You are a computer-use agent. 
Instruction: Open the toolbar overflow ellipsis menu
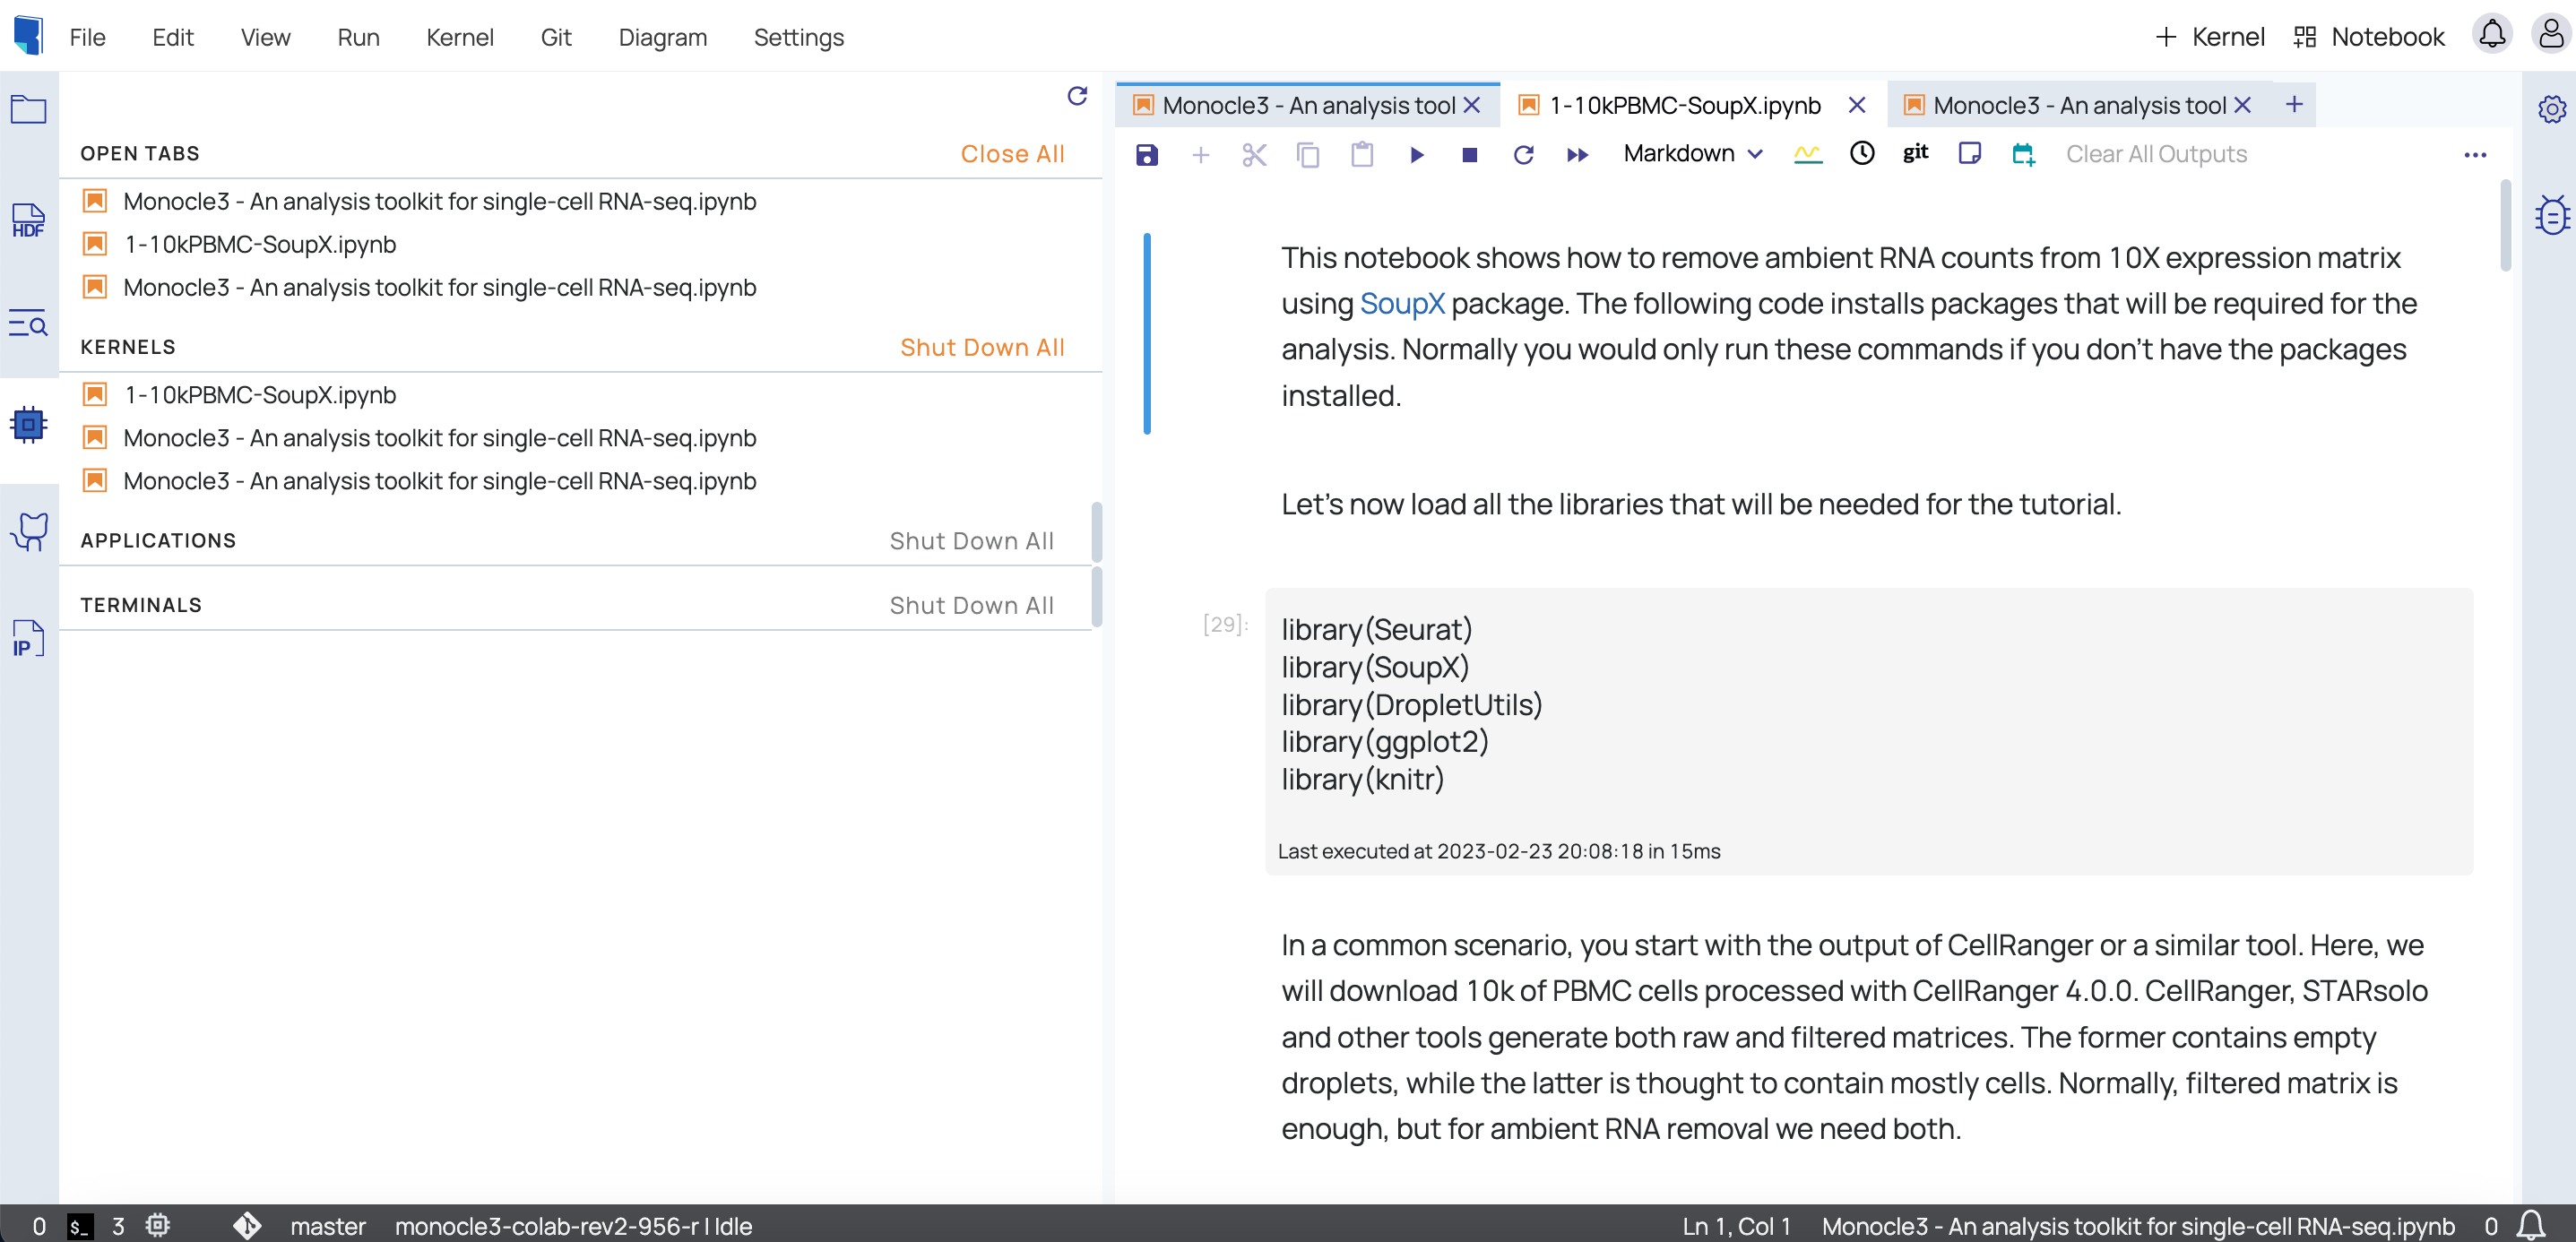tap(2476, 155)
